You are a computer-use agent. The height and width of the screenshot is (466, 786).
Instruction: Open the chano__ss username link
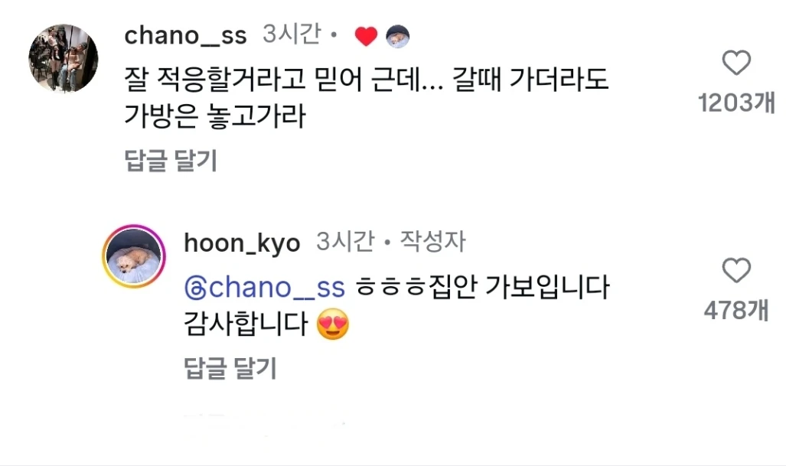click(x=185, y=35)
